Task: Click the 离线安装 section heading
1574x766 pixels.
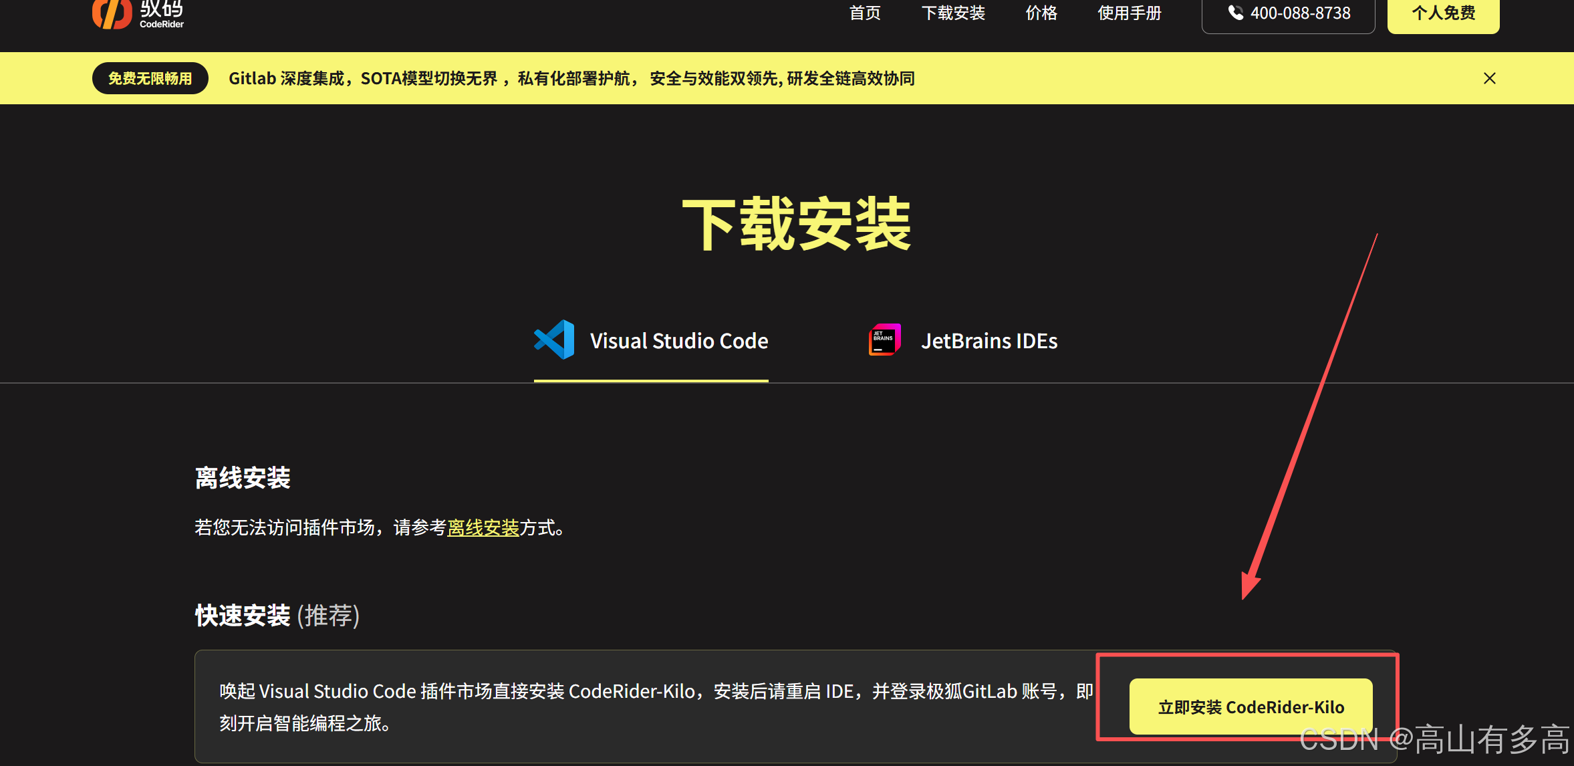Action: pos(243,478)
